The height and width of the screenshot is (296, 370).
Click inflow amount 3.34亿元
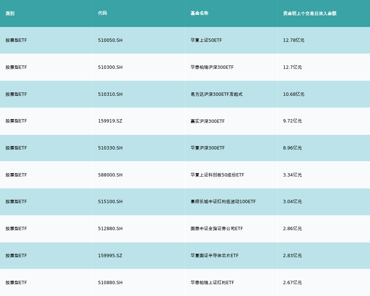click(292, 175)
